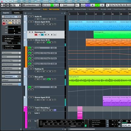Expand the Chords inspector section
Screen dimensions: 131x131
coord(11,57)
